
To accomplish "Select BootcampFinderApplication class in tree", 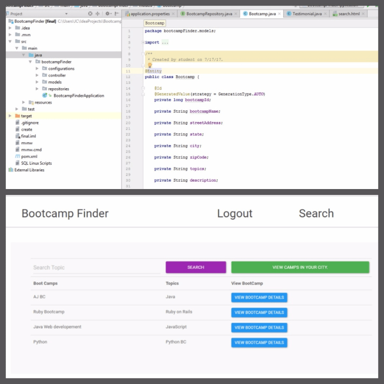I will tap(79, 96).
